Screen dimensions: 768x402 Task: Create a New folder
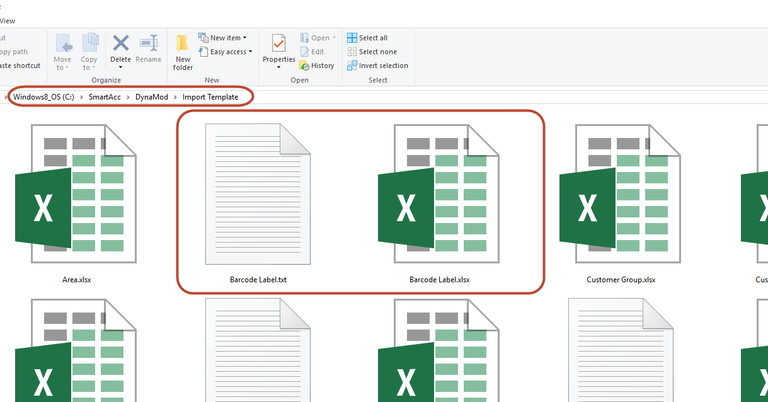coord(183,52)
